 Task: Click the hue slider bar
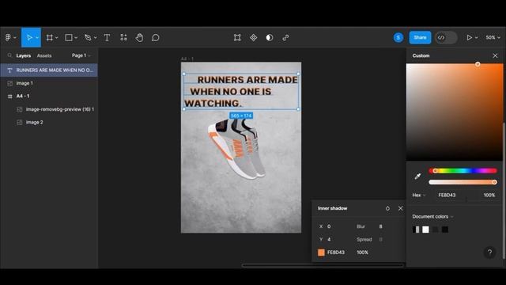point(463,171)
